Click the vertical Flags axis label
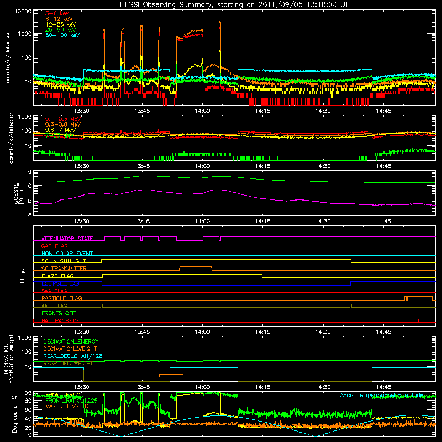442x442 pixels. [x=23, y=276]
